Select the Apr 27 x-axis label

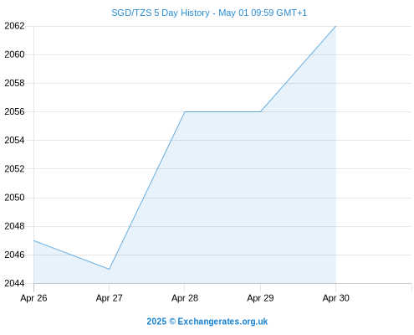click(110, 298)
